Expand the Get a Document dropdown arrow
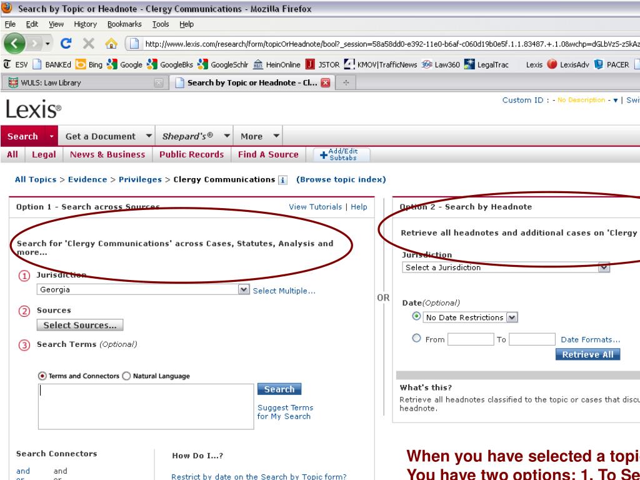The image size is (640, 480). coord(149,136)
